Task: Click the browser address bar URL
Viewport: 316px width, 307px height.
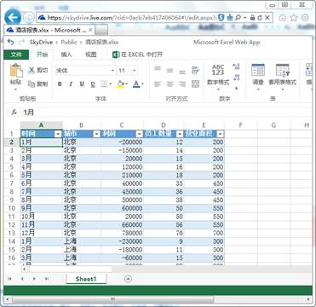Action: pyautogui.click(x=132, y=18)
